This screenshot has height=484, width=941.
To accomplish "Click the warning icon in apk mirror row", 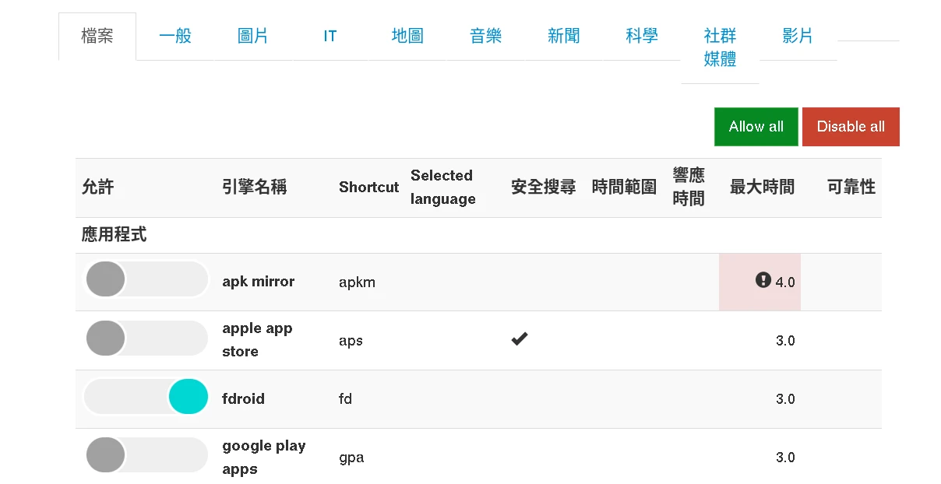I will [x=763, y=280].
